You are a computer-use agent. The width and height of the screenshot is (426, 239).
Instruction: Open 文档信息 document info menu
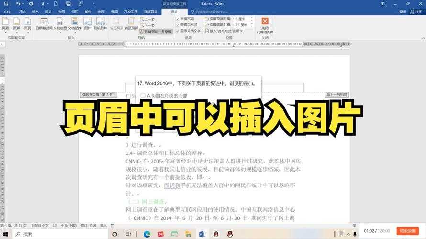coord(60,24)
